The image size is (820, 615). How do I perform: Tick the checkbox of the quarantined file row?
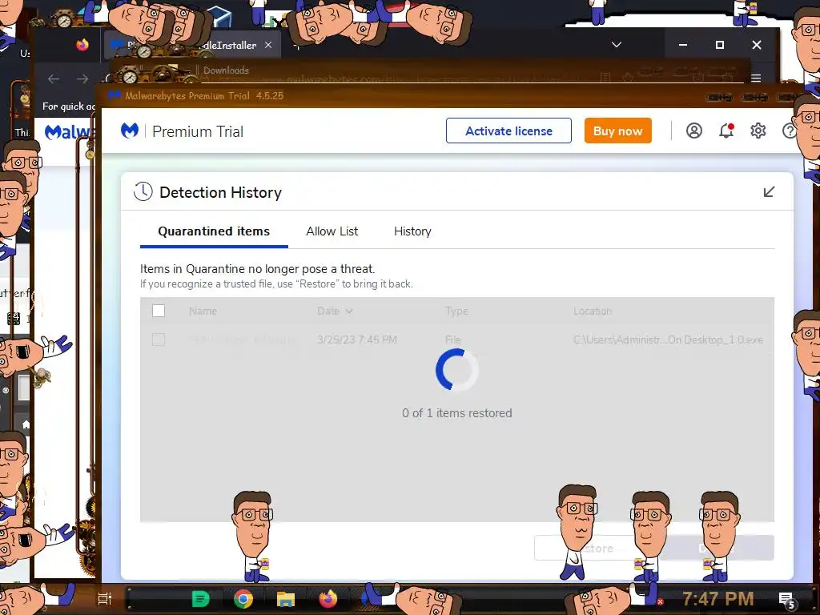click(159, 340)
